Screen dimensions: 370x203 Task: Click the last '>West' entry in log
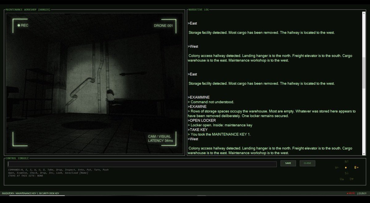tap(193, 139)
